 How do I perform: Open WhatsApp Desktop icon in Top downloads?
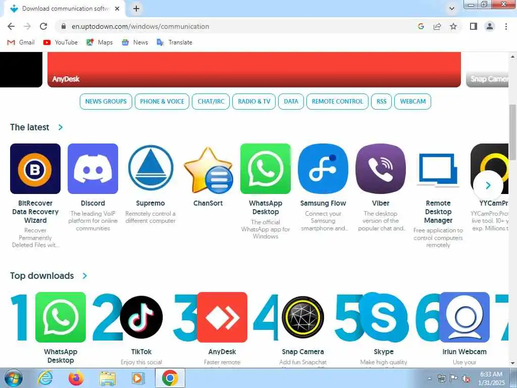pyautogui.click(x=61, y=317)
